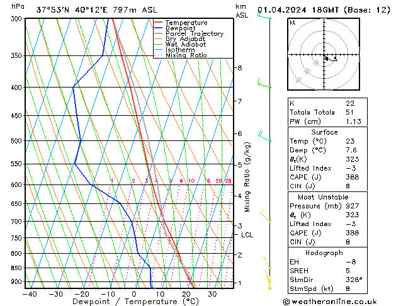This screenshot has height=306, width=396.
Task: Click the surface Temp value 23
Action: tap(350, 141)
